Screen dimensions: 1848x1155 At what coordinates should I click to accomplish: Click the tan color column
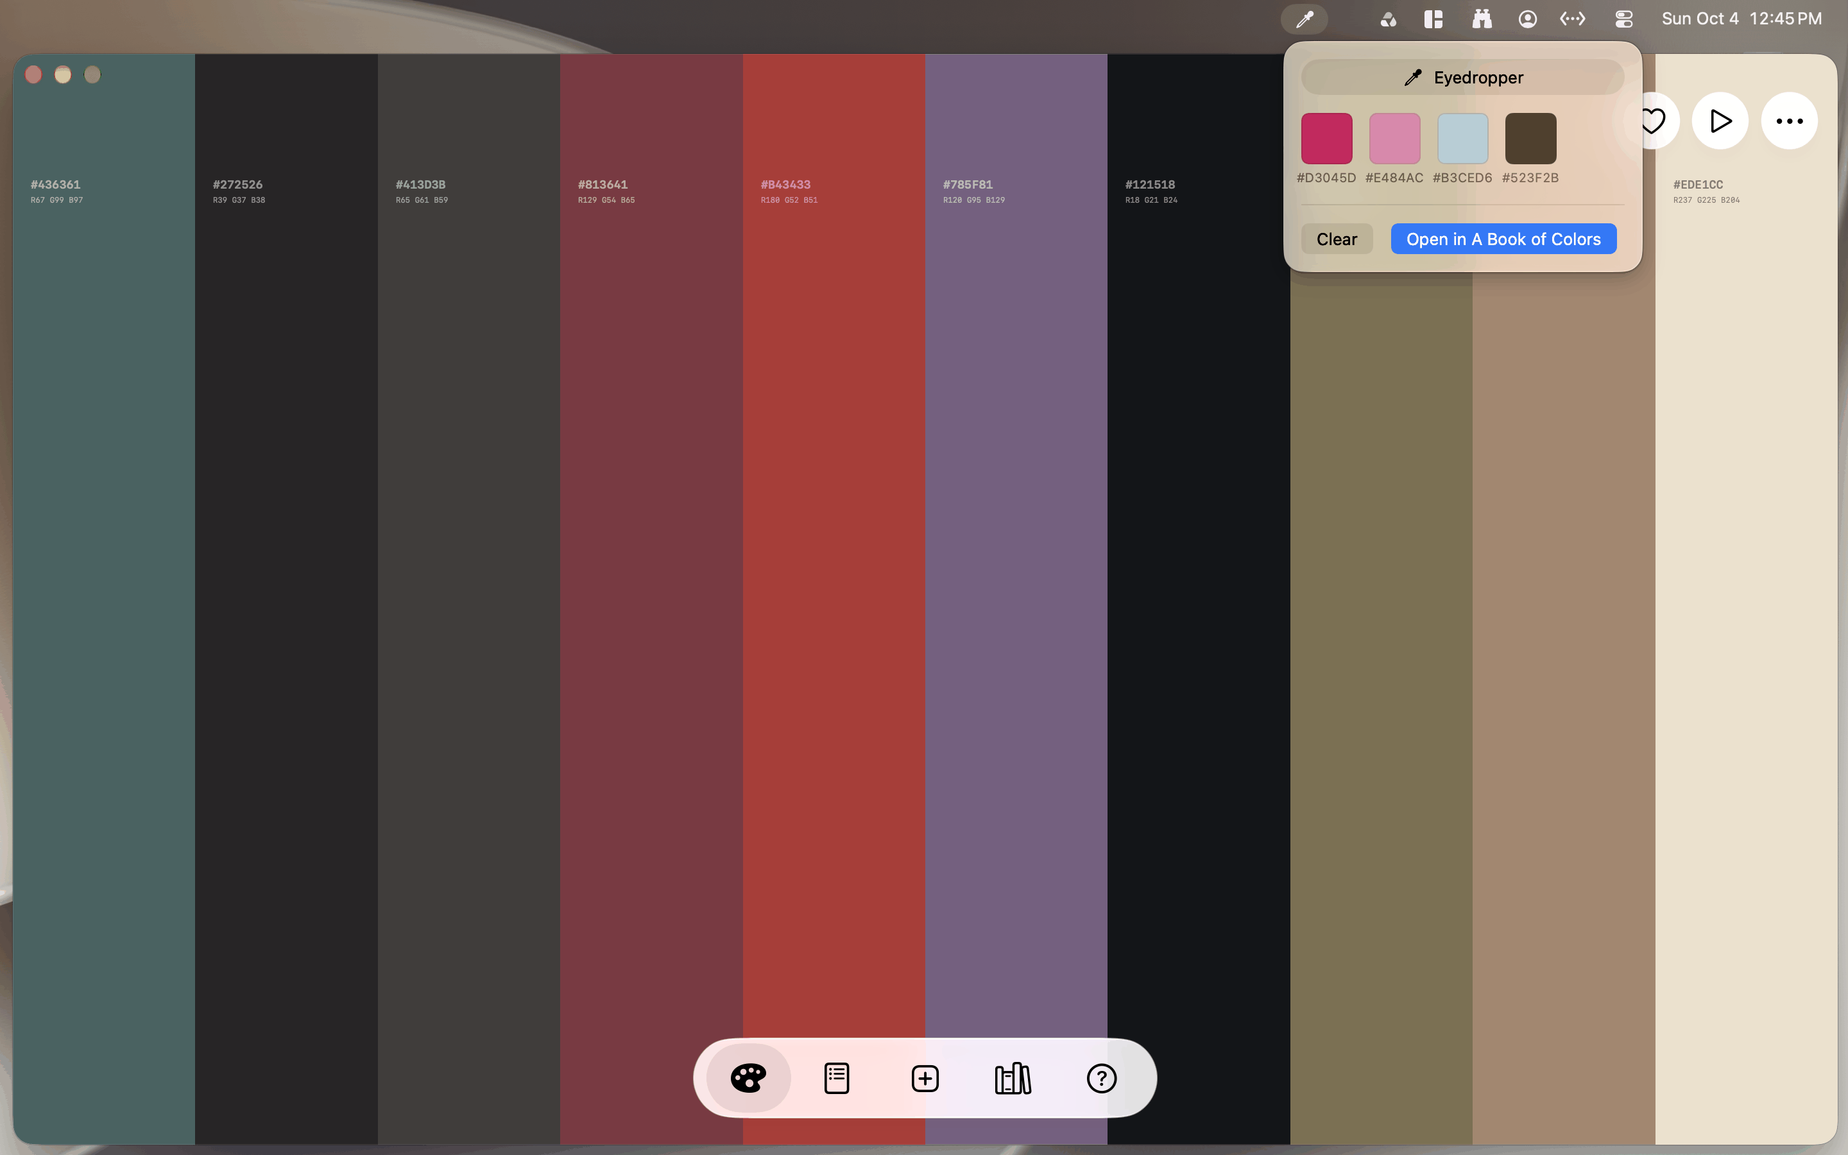pyautogui.click(x=1563, y=707)
